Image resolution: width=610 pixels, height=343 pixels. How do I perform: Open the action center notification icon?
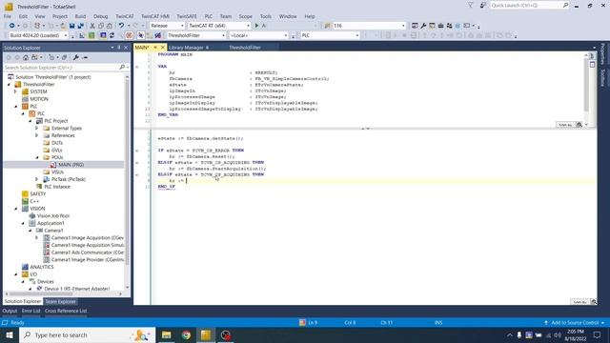(x=598, y=334)
